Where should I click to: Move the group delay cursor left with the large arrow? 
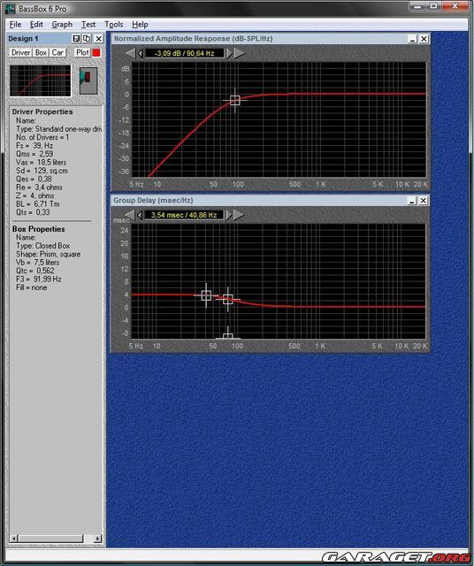click(x=130, y=215)
